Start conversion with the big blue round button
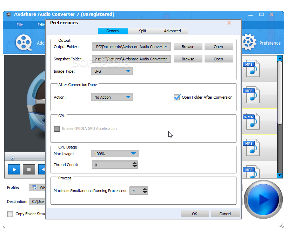 click(x=263, y=199)
